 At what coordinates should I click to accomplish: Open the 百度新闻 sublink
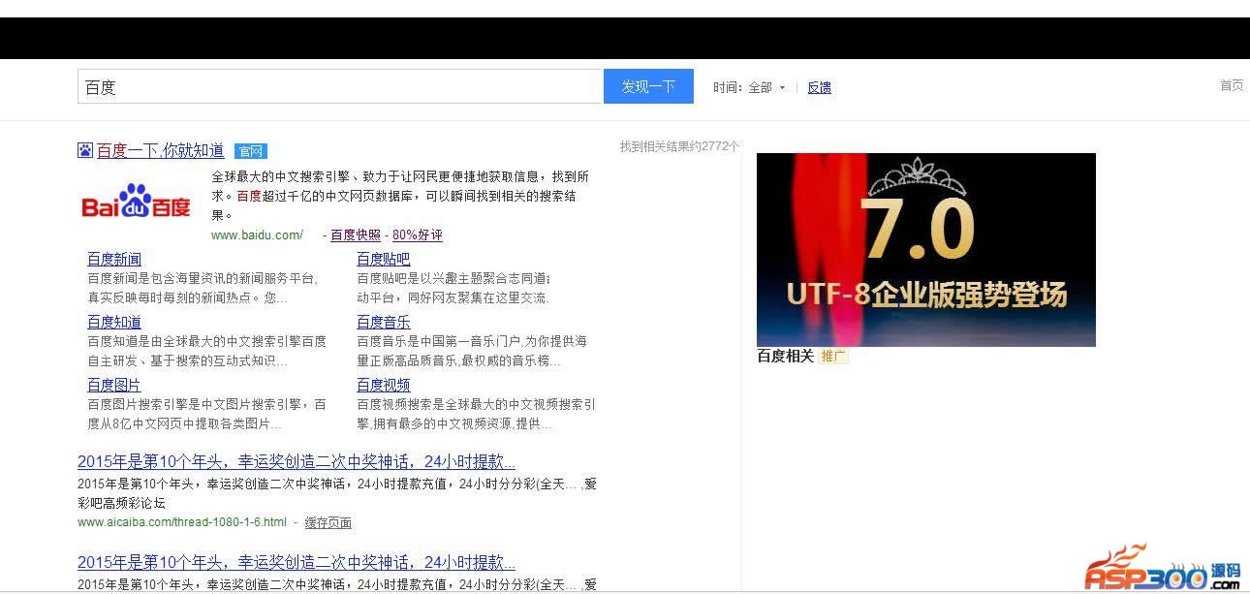pyautogui.click(x=114, y=259)
